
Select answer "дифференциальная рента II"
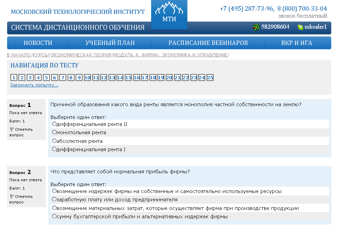[54, 123]
